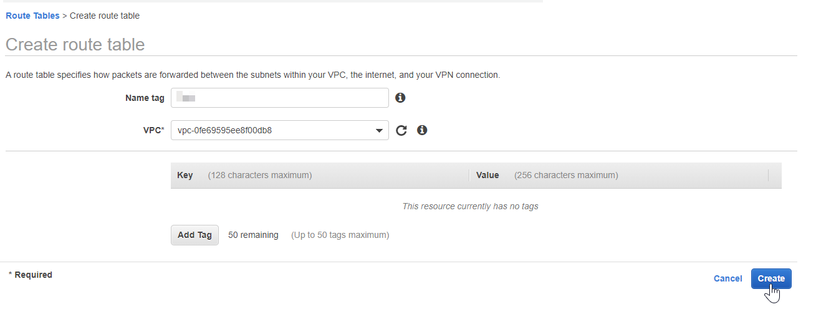Click the '50 remaining' tag counter text
Screen dimensions: 821x317
(x=253, y=235)
